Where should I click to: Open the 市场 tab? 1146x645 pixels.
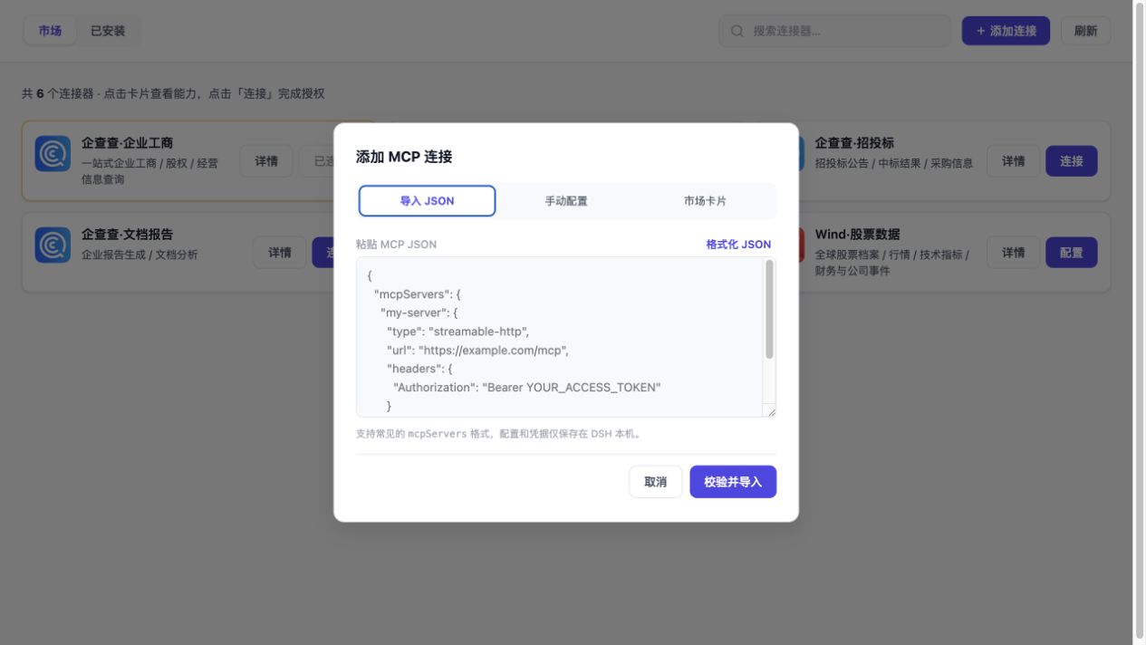[x=51, y=31]
